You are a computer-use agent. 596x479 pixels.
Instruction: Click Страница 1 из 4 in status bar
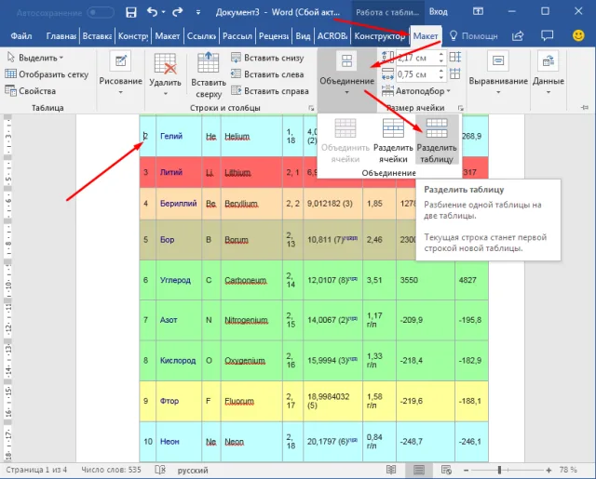click(x=36, y=470)
